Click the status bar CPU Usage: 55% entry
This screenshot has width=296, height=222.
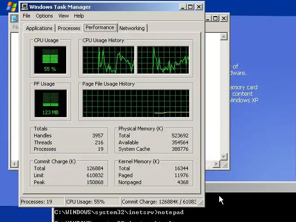[92, 202]
